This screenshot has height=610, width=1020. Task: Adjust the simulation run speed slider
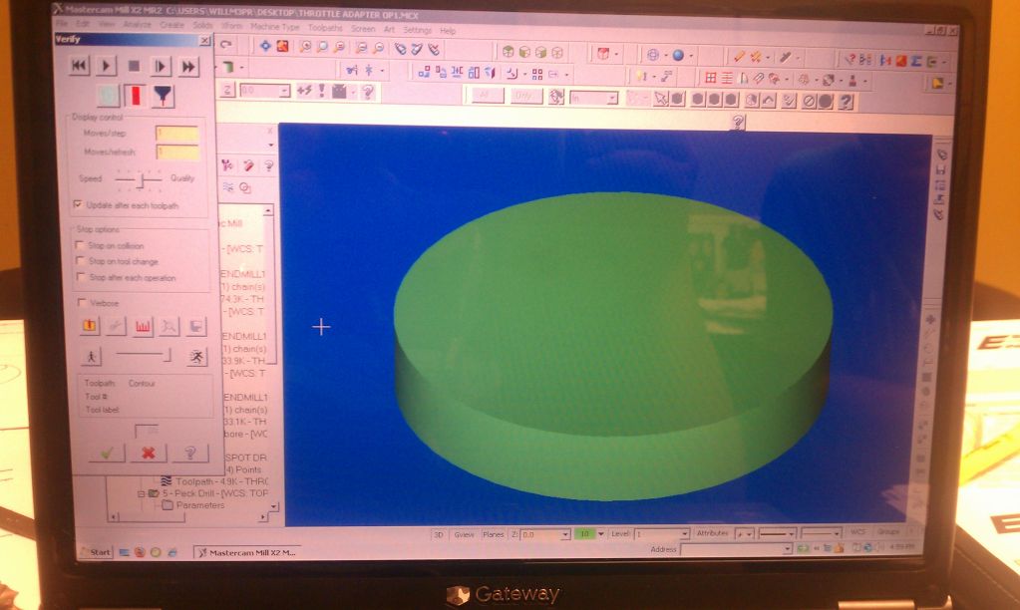pos(144,355)
